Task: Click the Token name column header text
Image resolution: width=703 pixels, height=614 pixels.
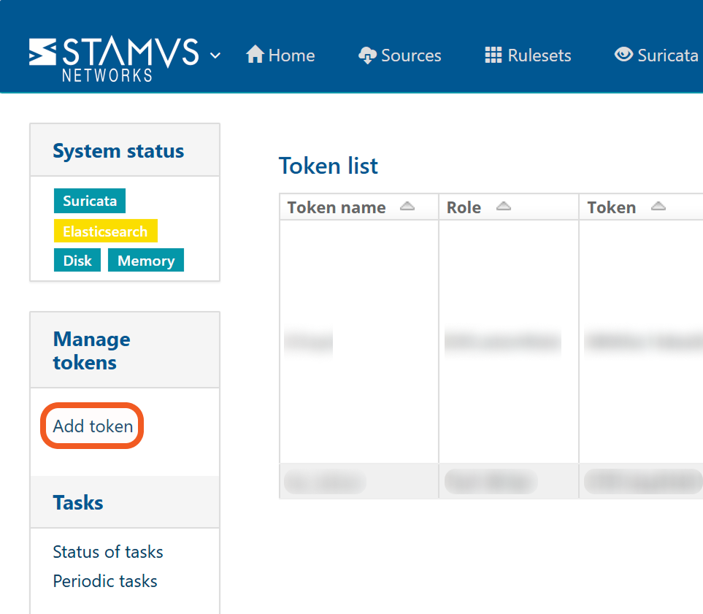Action: coord(337,207)
